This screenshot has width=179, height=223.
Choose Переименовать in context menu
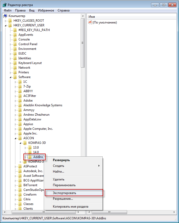[x=73, y=185]
